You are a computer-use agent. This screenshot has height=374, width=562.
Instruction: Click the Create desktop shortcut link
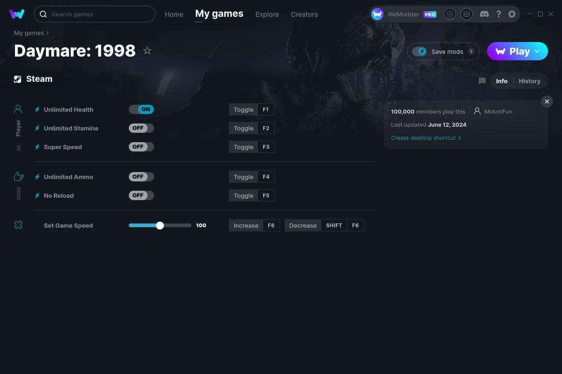[x=423, y=138]
